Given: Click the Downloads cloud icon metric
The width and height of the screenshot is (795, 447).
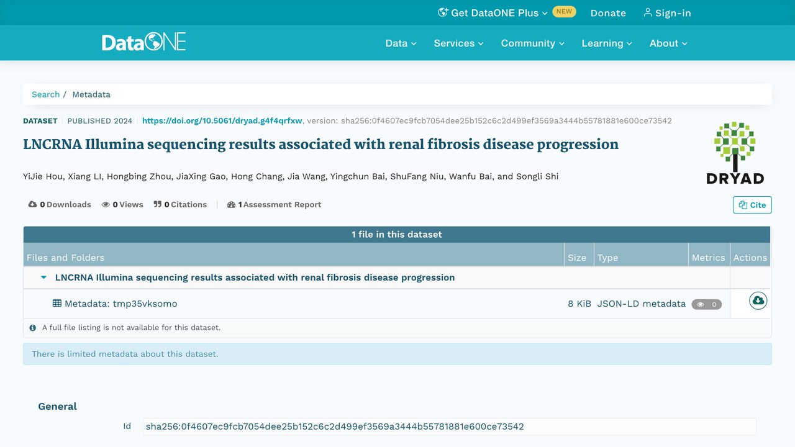Looking at the screenshot, I should pos(33,204).
